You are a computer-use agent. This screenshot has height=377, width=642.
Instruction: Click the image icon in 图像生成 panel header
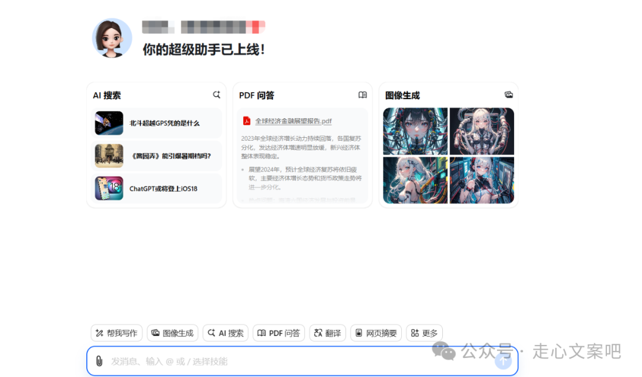pyautogui.click(x=509, y=94)
